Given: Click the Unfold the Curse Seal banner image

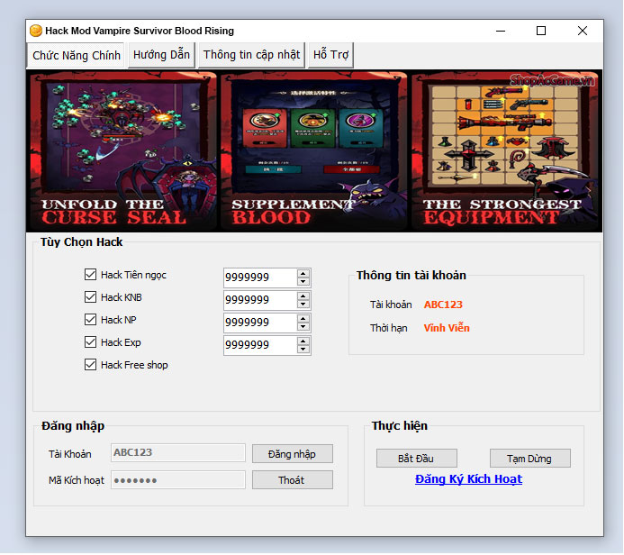Looking at the screenshot, I should coord(122,150).
